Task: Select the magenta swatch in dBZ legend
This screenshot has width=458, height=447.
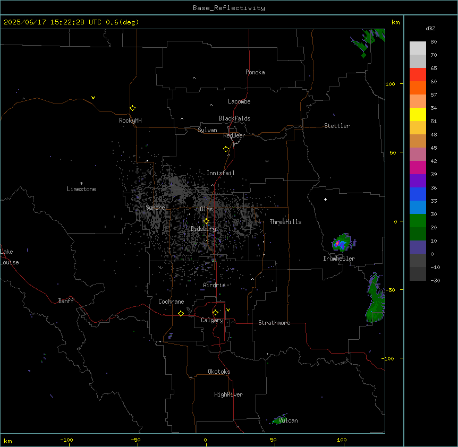Action: 418,167
